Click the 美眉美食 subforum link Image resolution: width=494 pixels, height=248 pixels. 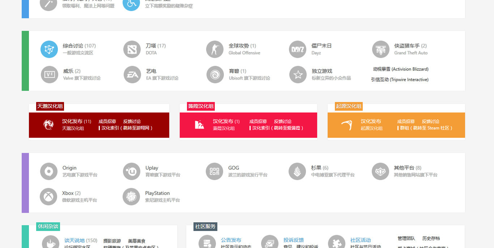[137, 241]
